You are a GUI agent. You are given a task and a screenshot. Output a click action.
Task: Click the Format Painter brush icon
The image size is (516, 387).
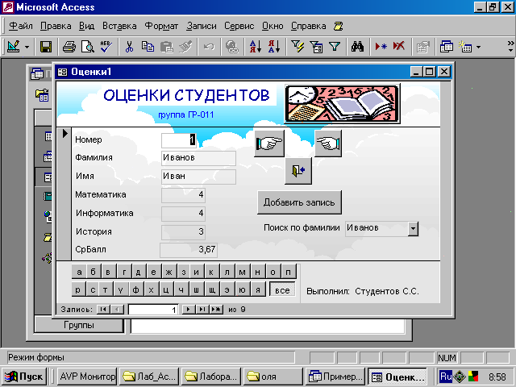[185, 47]
